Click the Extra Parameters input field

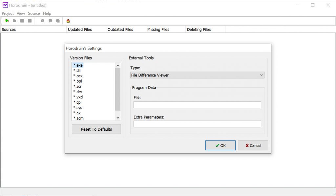[x=197, y=124]
